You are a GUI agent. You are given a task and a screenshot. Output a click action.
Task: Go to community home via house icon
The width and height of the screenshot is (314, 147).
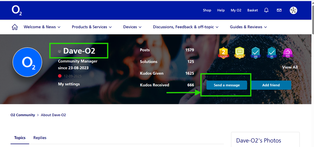pyautogui.click(x=14, y=27)
